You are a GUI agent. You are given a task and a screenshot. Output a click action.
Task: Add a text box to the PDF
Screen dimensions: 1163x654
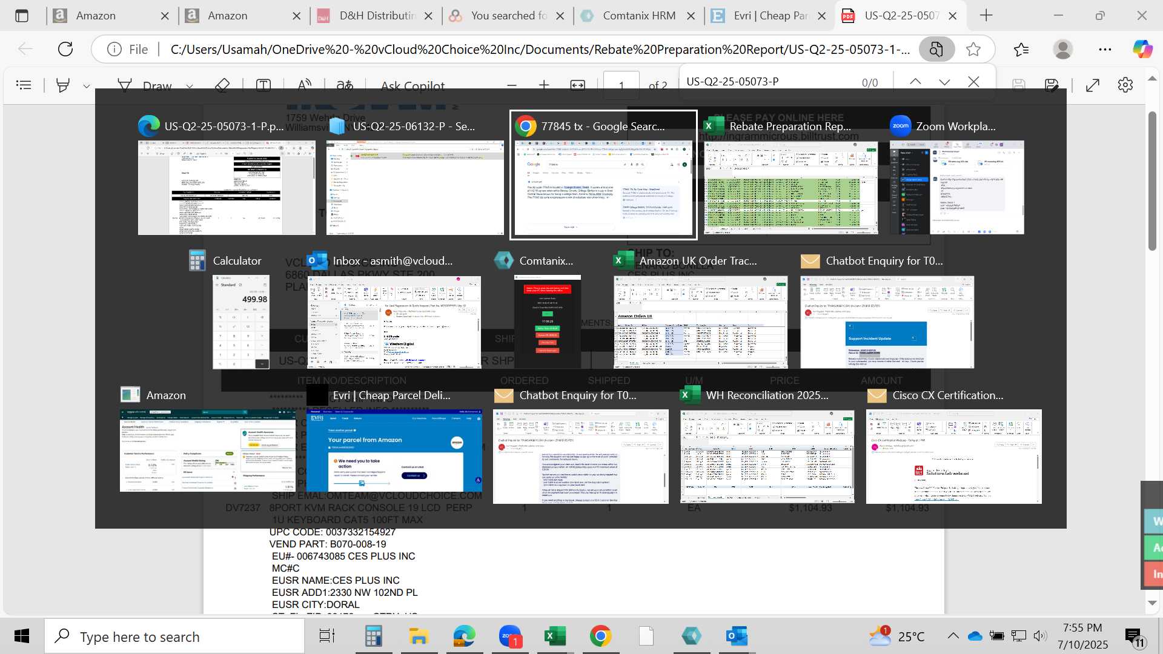[263, 85]
